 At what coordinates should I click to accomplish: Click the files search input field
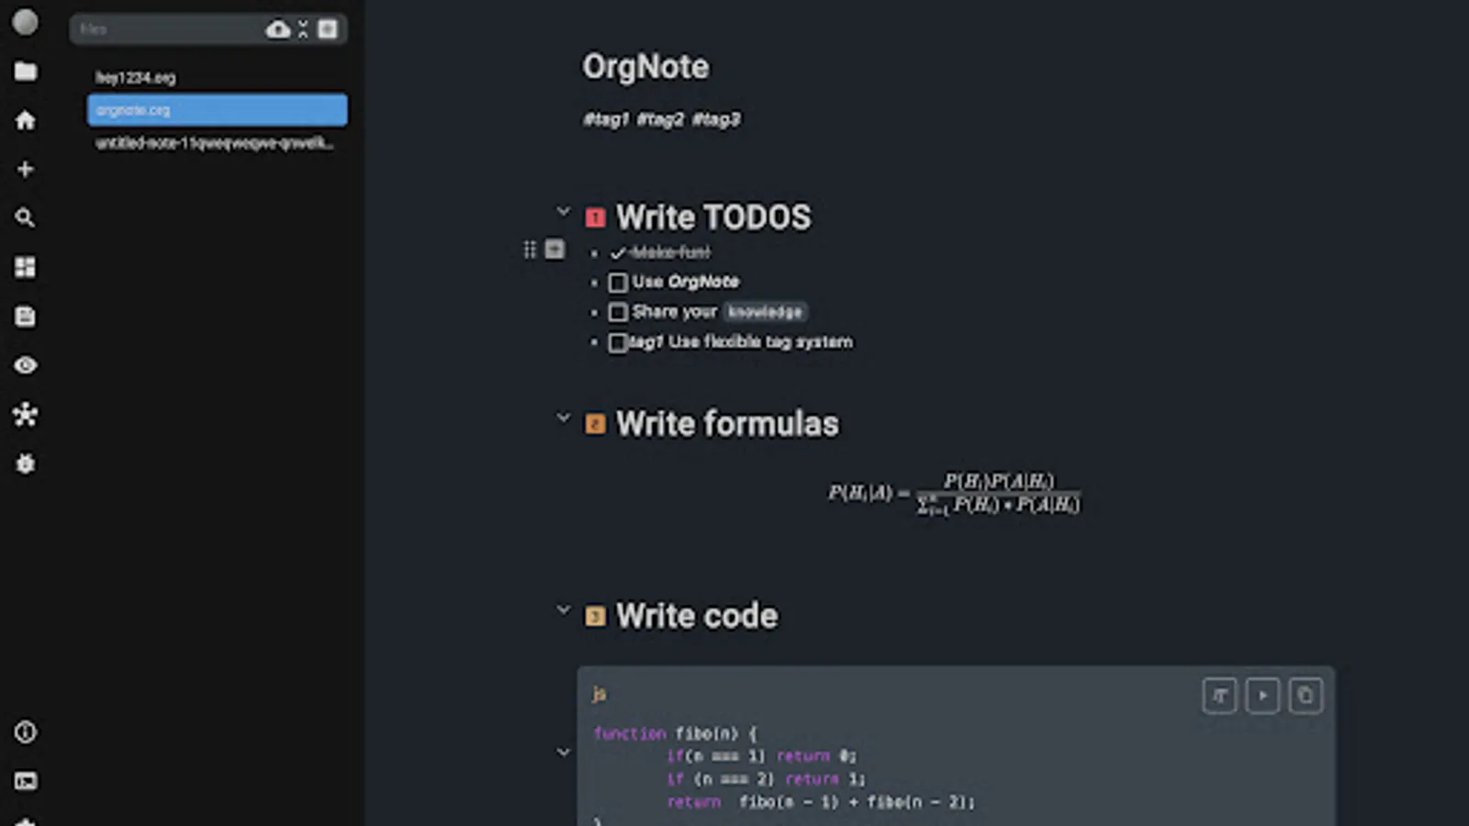click(x=165, y=28)
